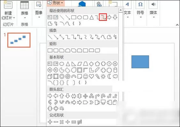Select the multiply sign under 公式形状
The height and width of the screenshot is (127, 180).
[x=62, y=122]
